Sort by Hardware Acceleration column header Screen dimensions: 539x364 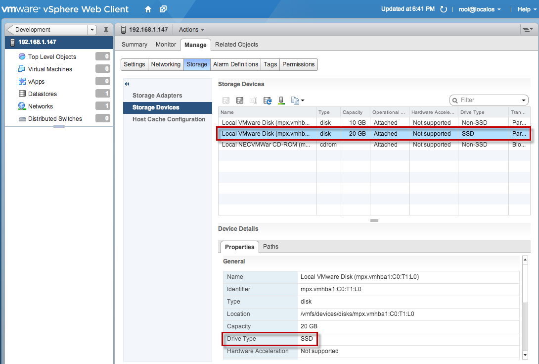[x=434, y=112]
